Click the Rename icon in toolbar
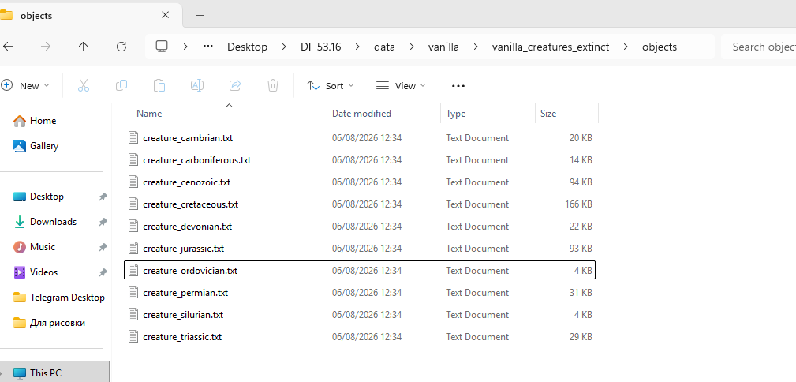This screenshot has height=382, width=796. pyautogui.click(x=197, y=85)
